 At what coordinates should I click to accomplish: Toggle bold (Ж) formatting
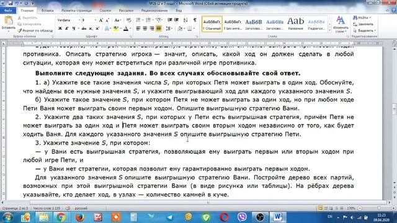click(x=60, y=28)
